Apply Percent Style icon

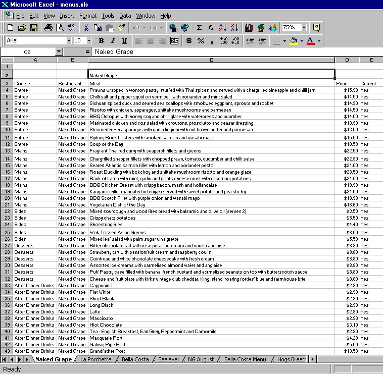[201, 41]
